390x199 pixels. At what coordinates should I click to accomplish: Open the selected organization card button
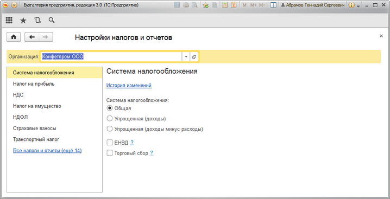point(194,56)
